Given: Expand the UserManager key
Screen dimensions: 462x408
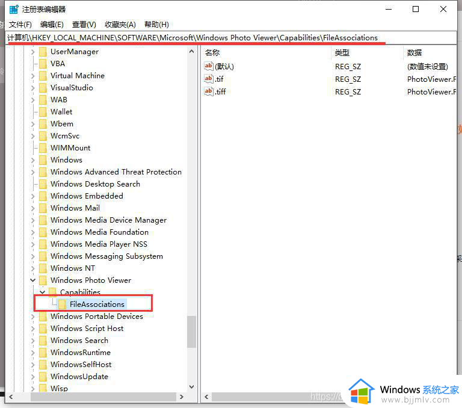Looking at the screenshot, I should (32, 52).
